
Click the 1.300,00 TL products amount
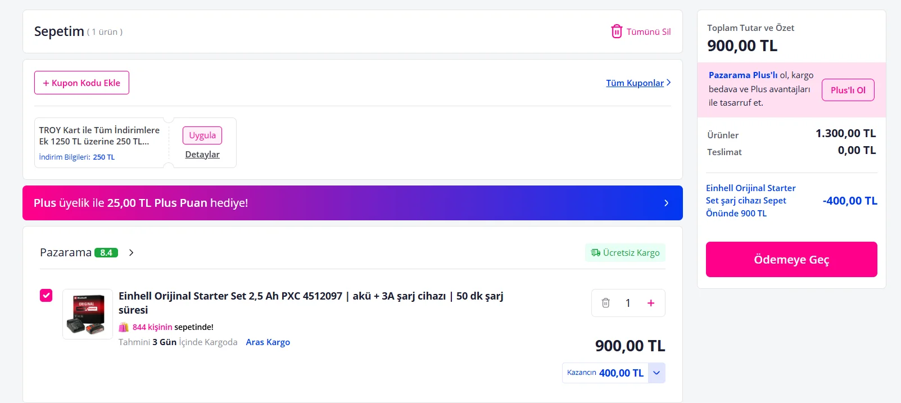pyautogui.click(x=846, y=134)
